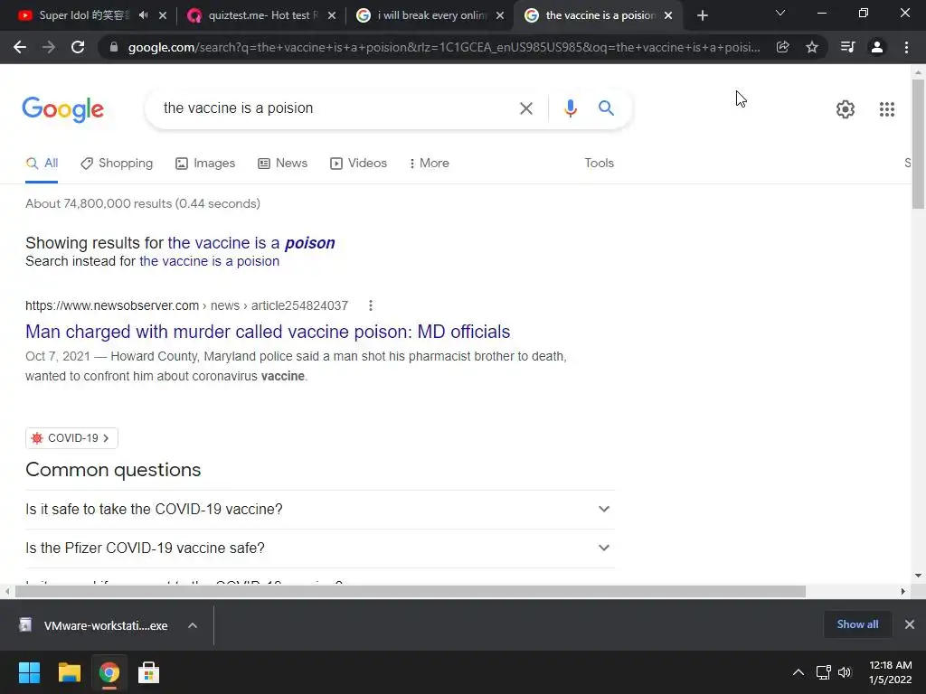Viewport: 926px width, 694px height.
Task: Open Google apps grid
Action: [x=886, y=109]
